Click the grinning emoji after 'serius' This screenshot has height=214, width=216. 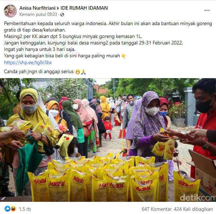click(x=78, y=72)
